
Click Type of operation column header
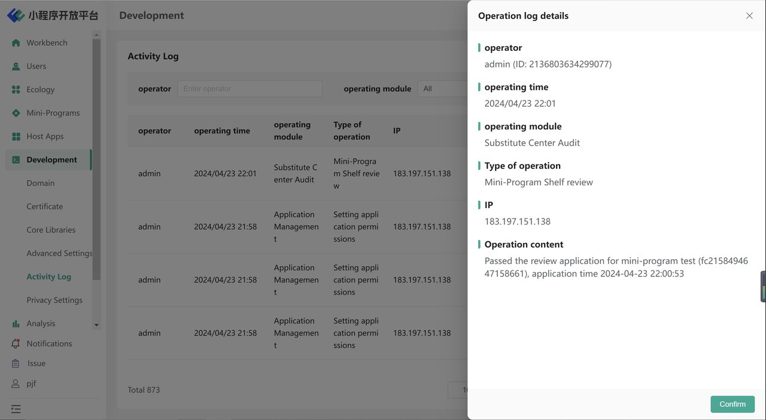click(352, 131)
